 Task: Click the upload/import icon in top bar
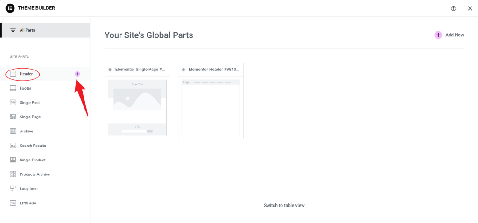pos(454,8)
